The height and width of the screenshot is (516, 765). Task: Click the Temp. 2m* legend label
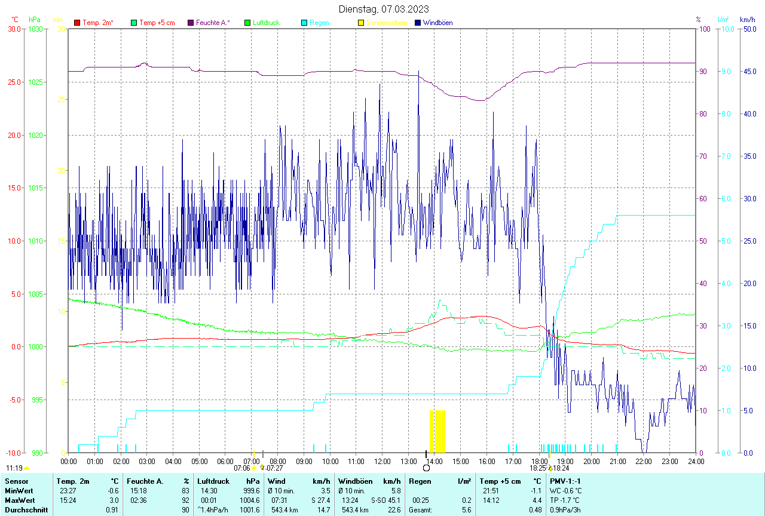[98, 23]
